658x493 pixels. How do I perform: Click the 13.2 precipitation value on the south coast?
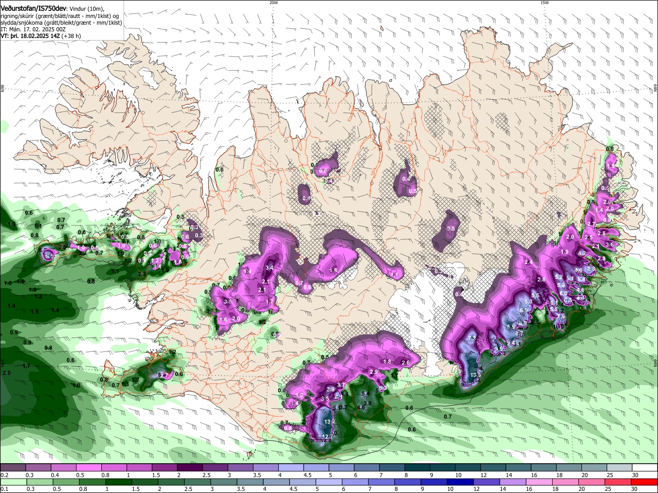(x=330, y=422)
